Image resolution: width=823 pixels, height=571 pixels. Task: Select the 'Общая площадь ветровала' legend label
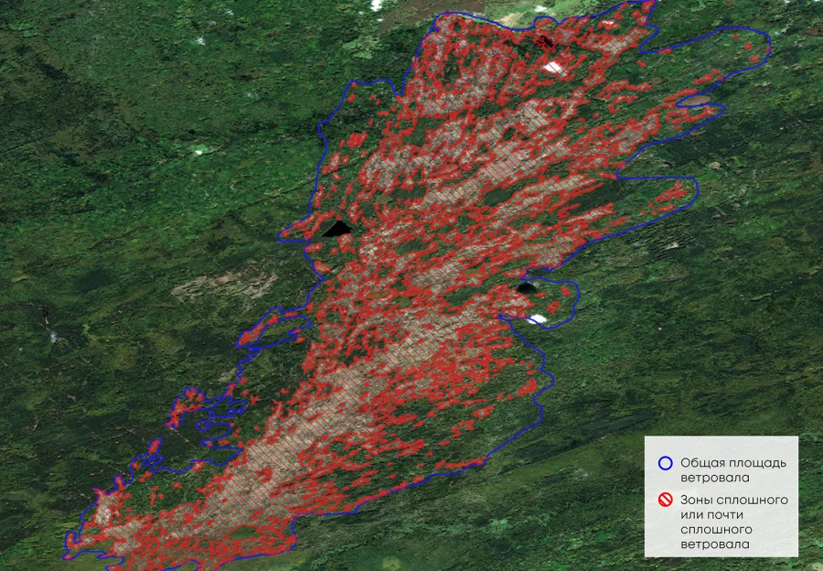coord(732,470)
